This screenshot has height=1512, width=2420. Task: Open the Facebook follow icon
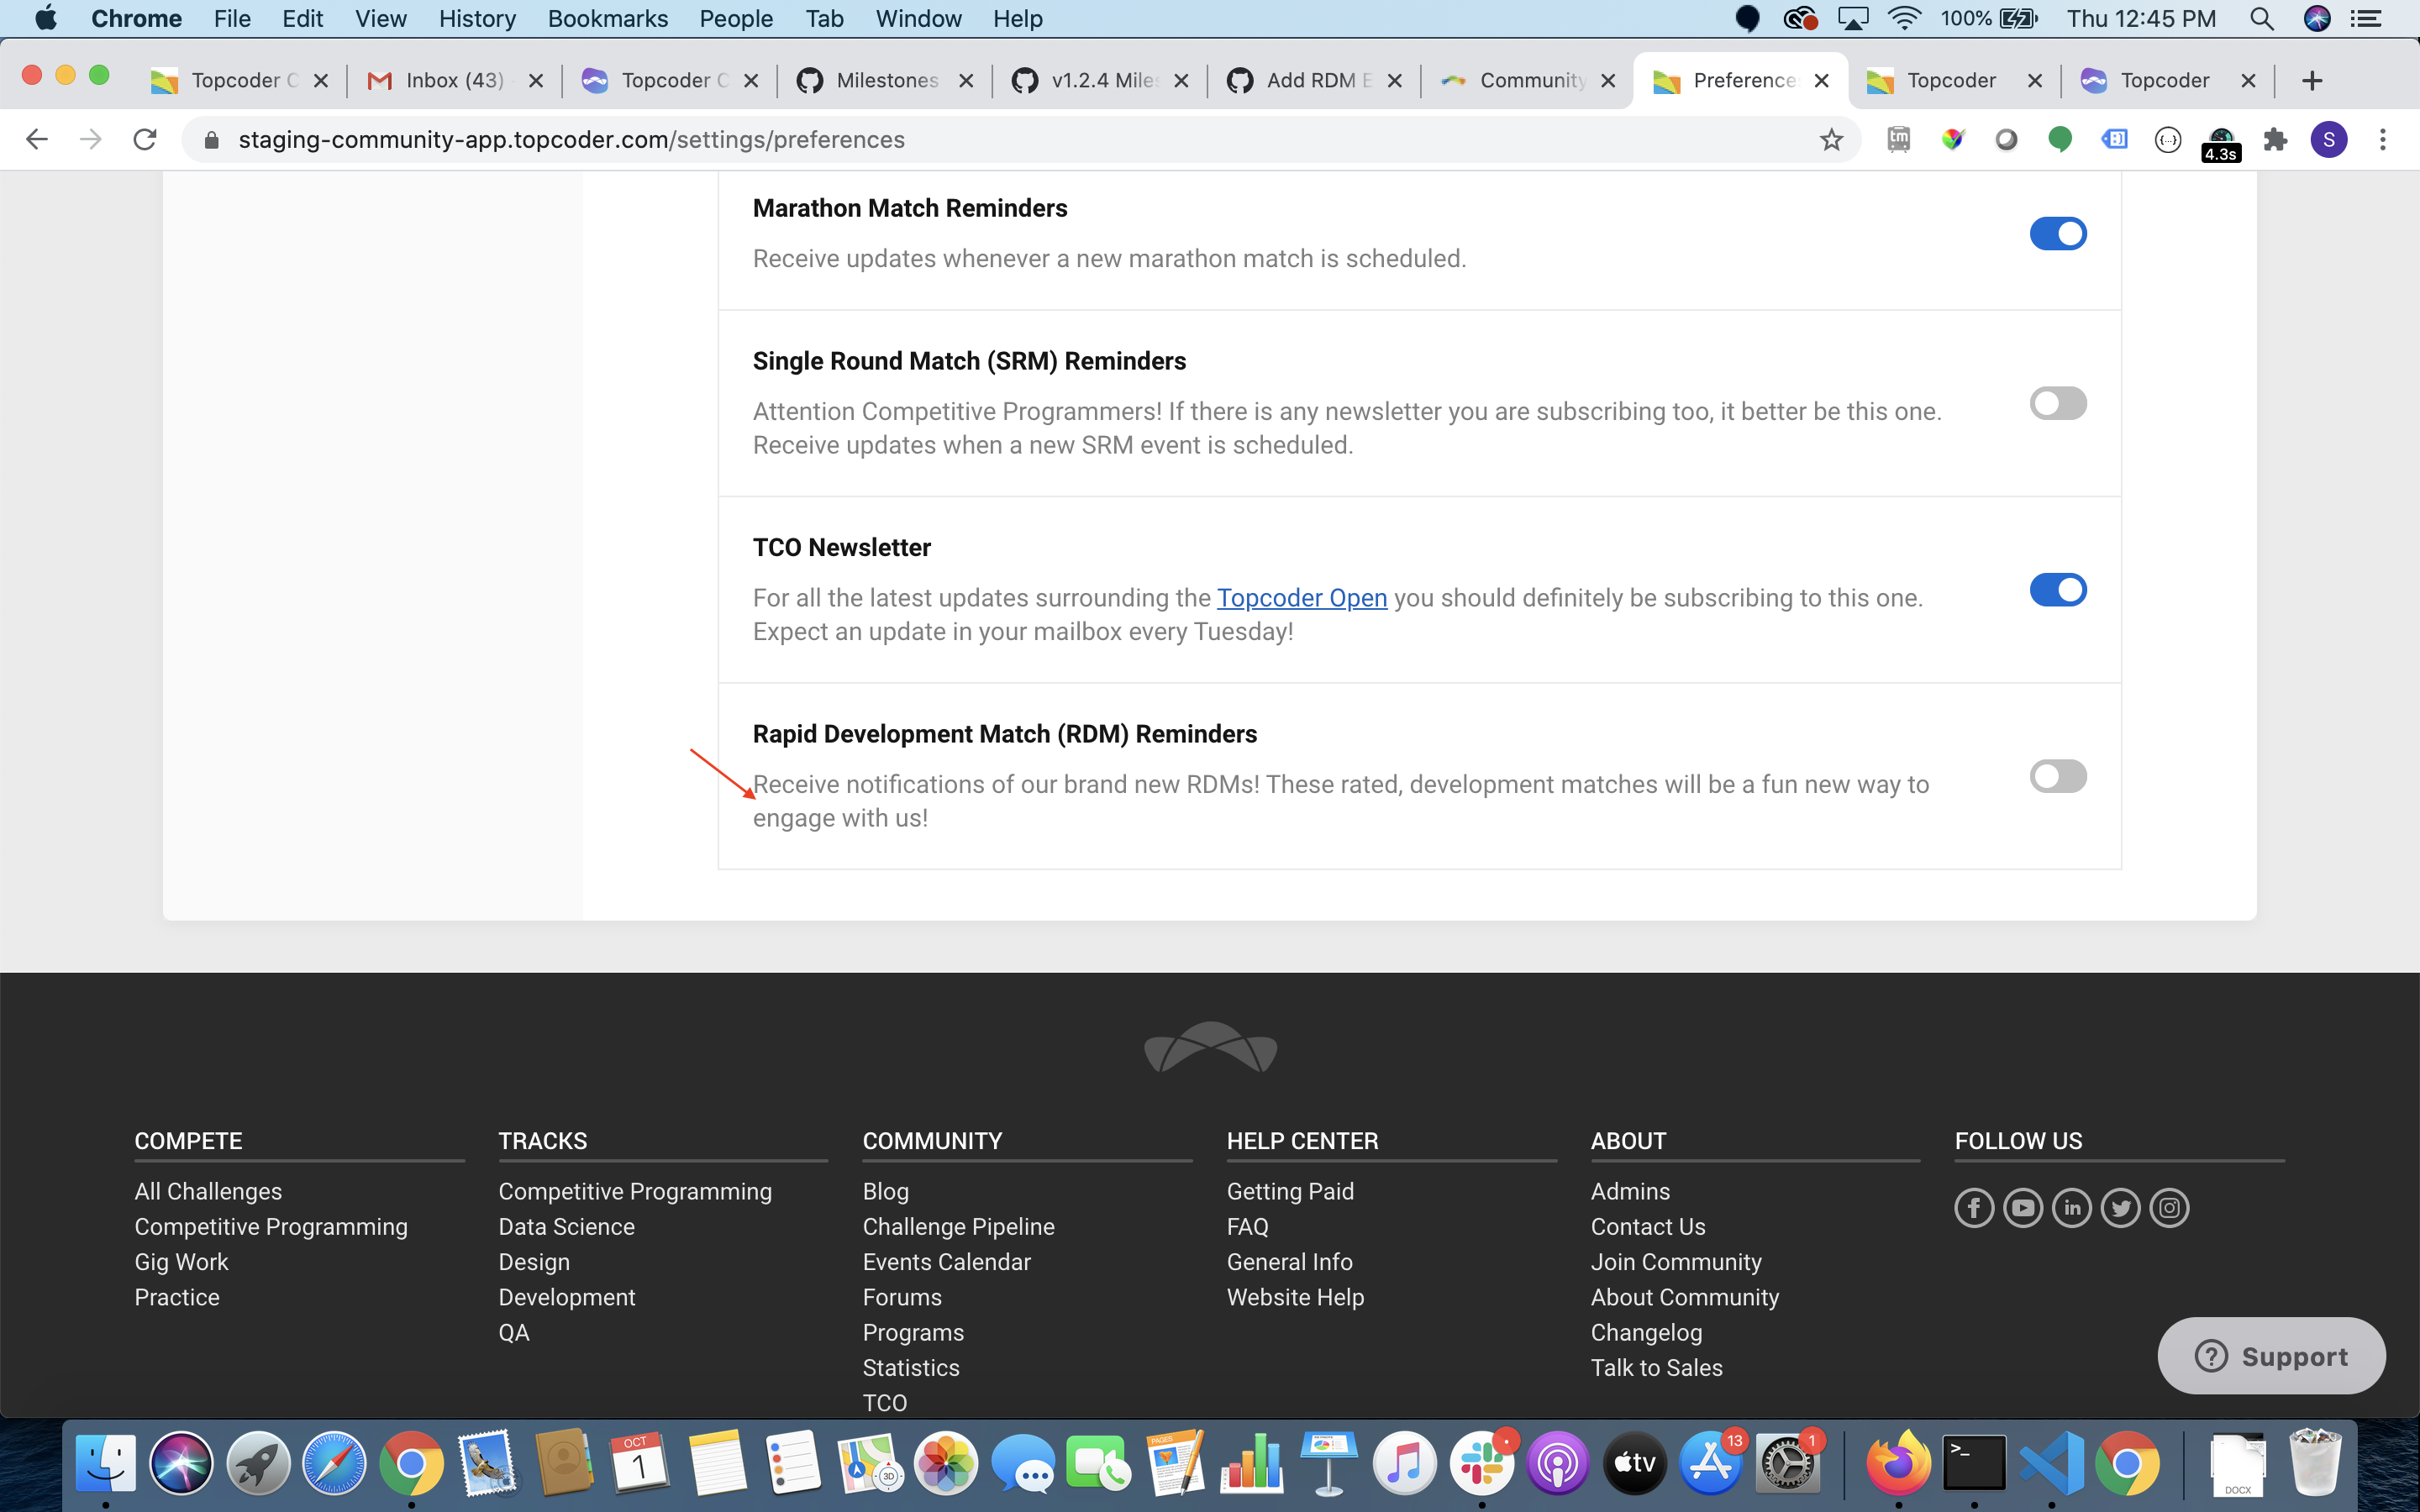click(1974, 1208)
